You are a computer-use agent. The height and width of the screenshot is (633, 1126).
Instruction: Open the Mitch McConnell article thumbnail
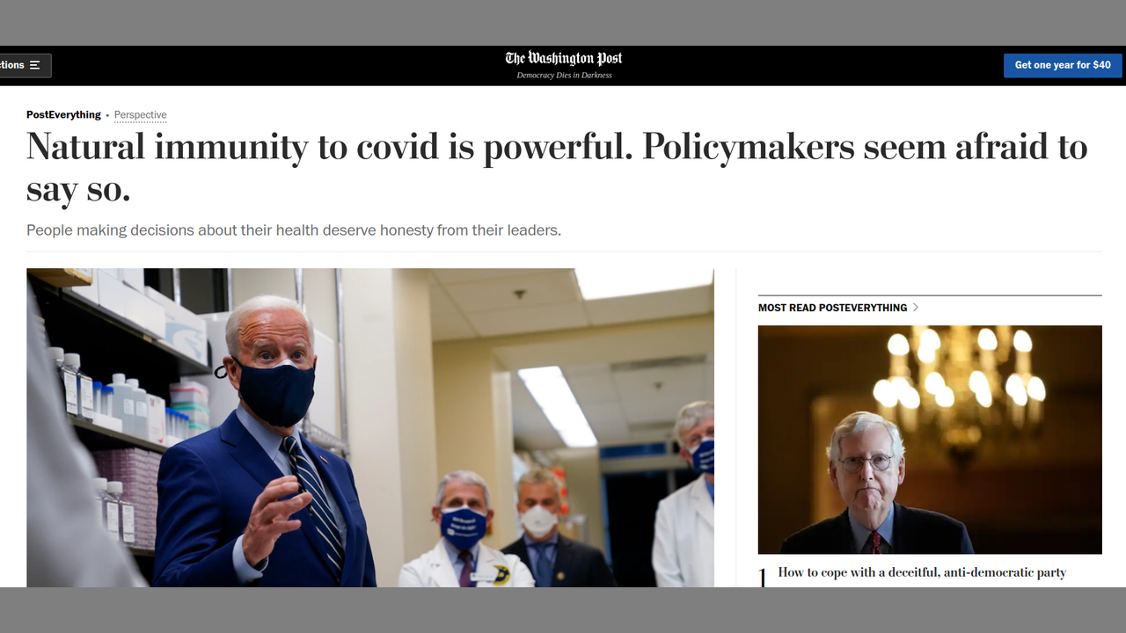pos(930,440)
